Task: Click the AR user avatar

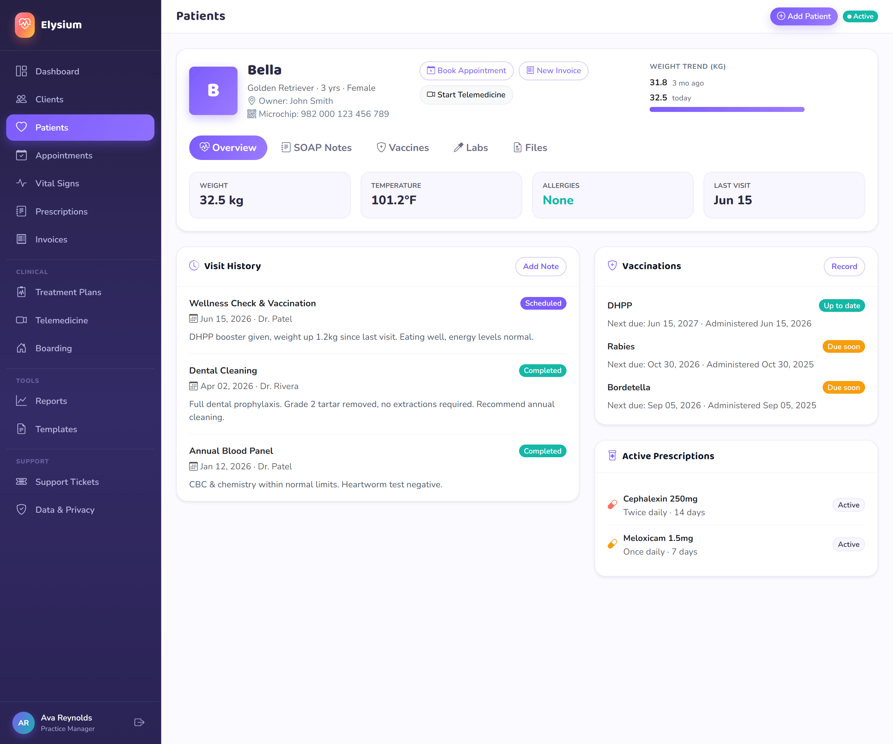Action: 23,722
